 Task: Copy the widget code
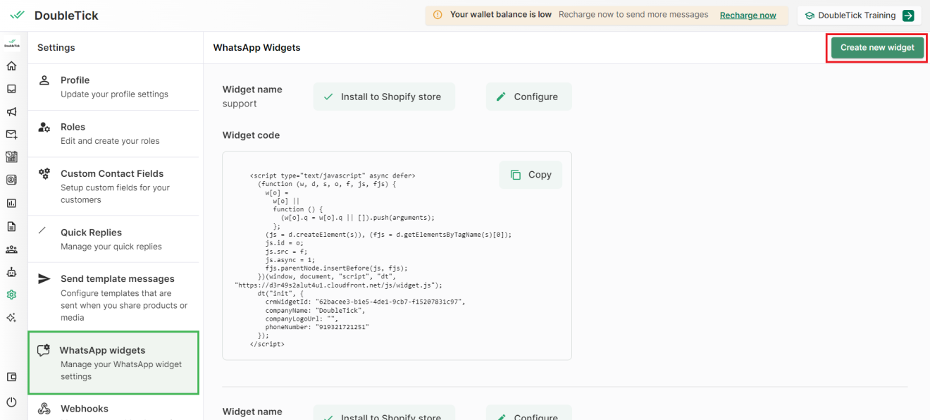531,175
